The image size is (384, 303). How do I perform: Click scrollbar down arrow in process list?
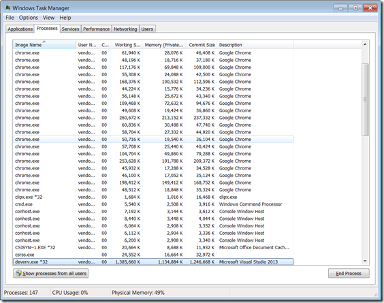[365, 261]
